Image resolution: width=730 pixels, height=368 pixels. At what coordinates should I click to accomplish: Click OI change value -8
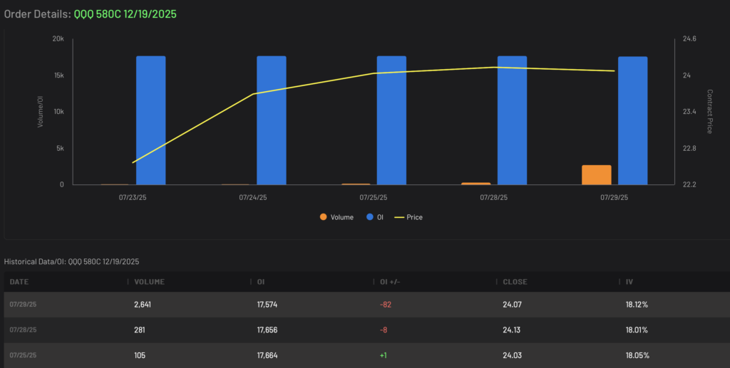(384, 330)
